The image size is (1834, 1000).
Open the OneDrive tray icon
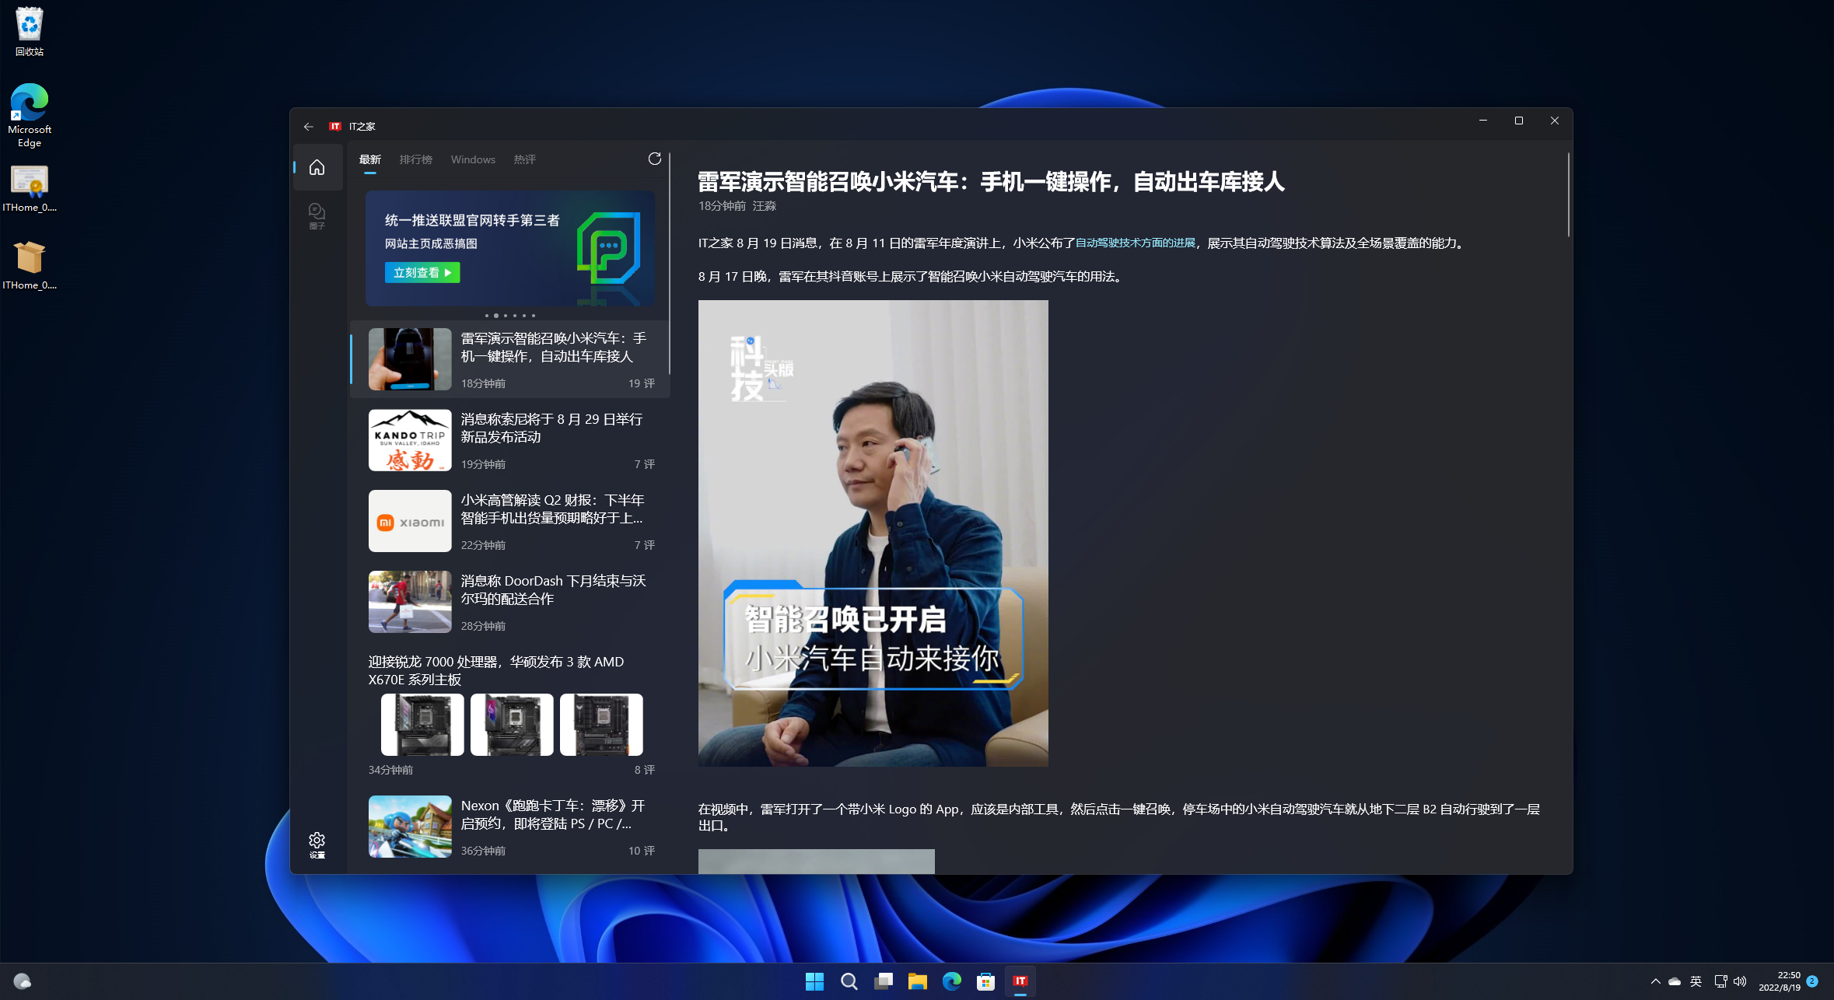point(1675,981)
